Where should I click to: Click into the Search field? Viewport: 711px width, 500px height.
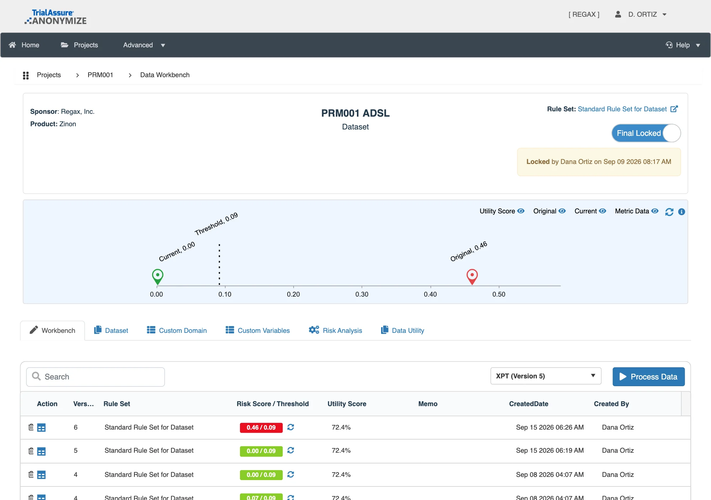96,377
